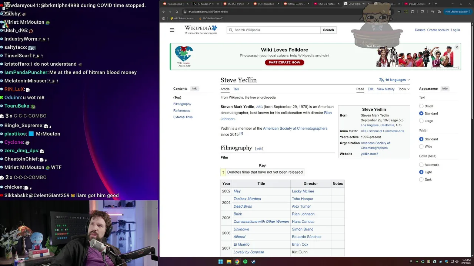This screenshot has height=266, width=474.
Task: Open a new browser tab with plus icon
Action: pos(436,4)
